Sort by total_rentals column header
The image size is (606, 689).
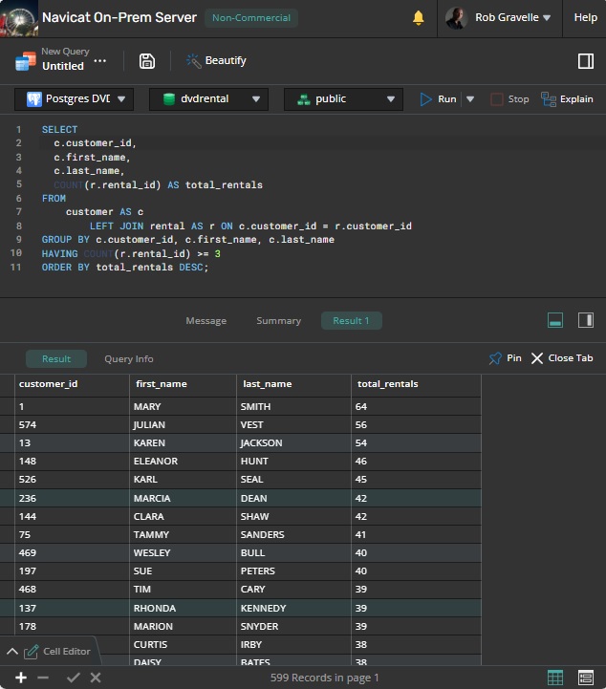pyautogui.click(x=387, y=384)
